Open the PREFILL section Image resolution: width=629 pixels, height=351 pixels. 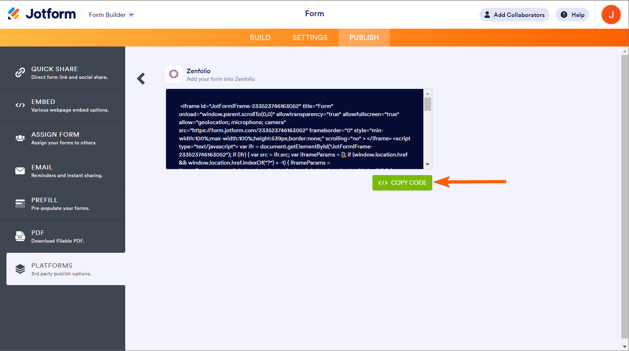(x=63, y=203)
